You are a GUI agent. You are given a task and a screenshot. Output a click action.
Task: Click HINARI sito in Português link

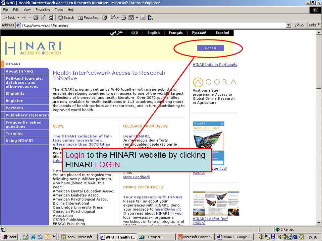pos(215,65)
